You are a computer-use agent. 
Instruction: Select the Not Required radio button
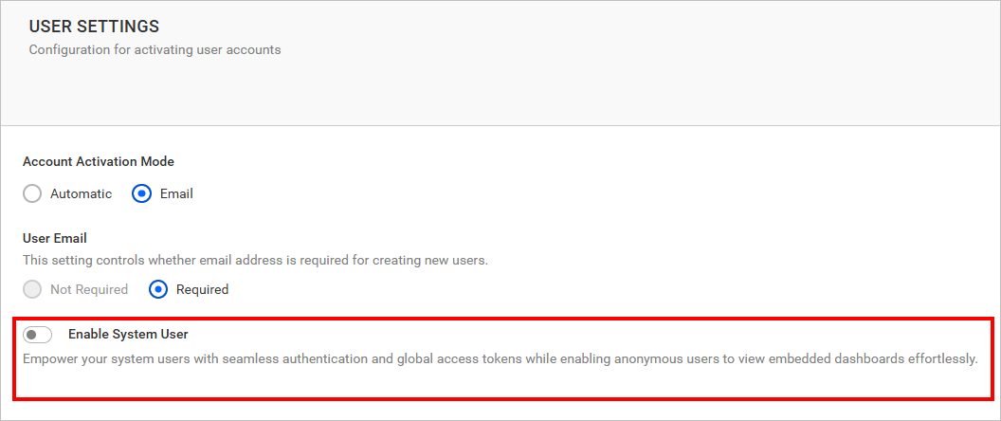tap(32, 289)
